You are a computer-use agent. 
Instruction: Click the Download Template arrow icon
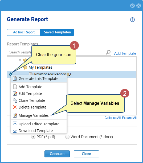pos(15,130)
